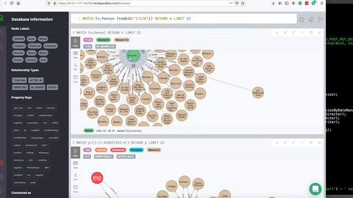Screen dimensions: 353x198
Task: Switch DIRECTED result frame to Table view
Action: click(76, 165)
